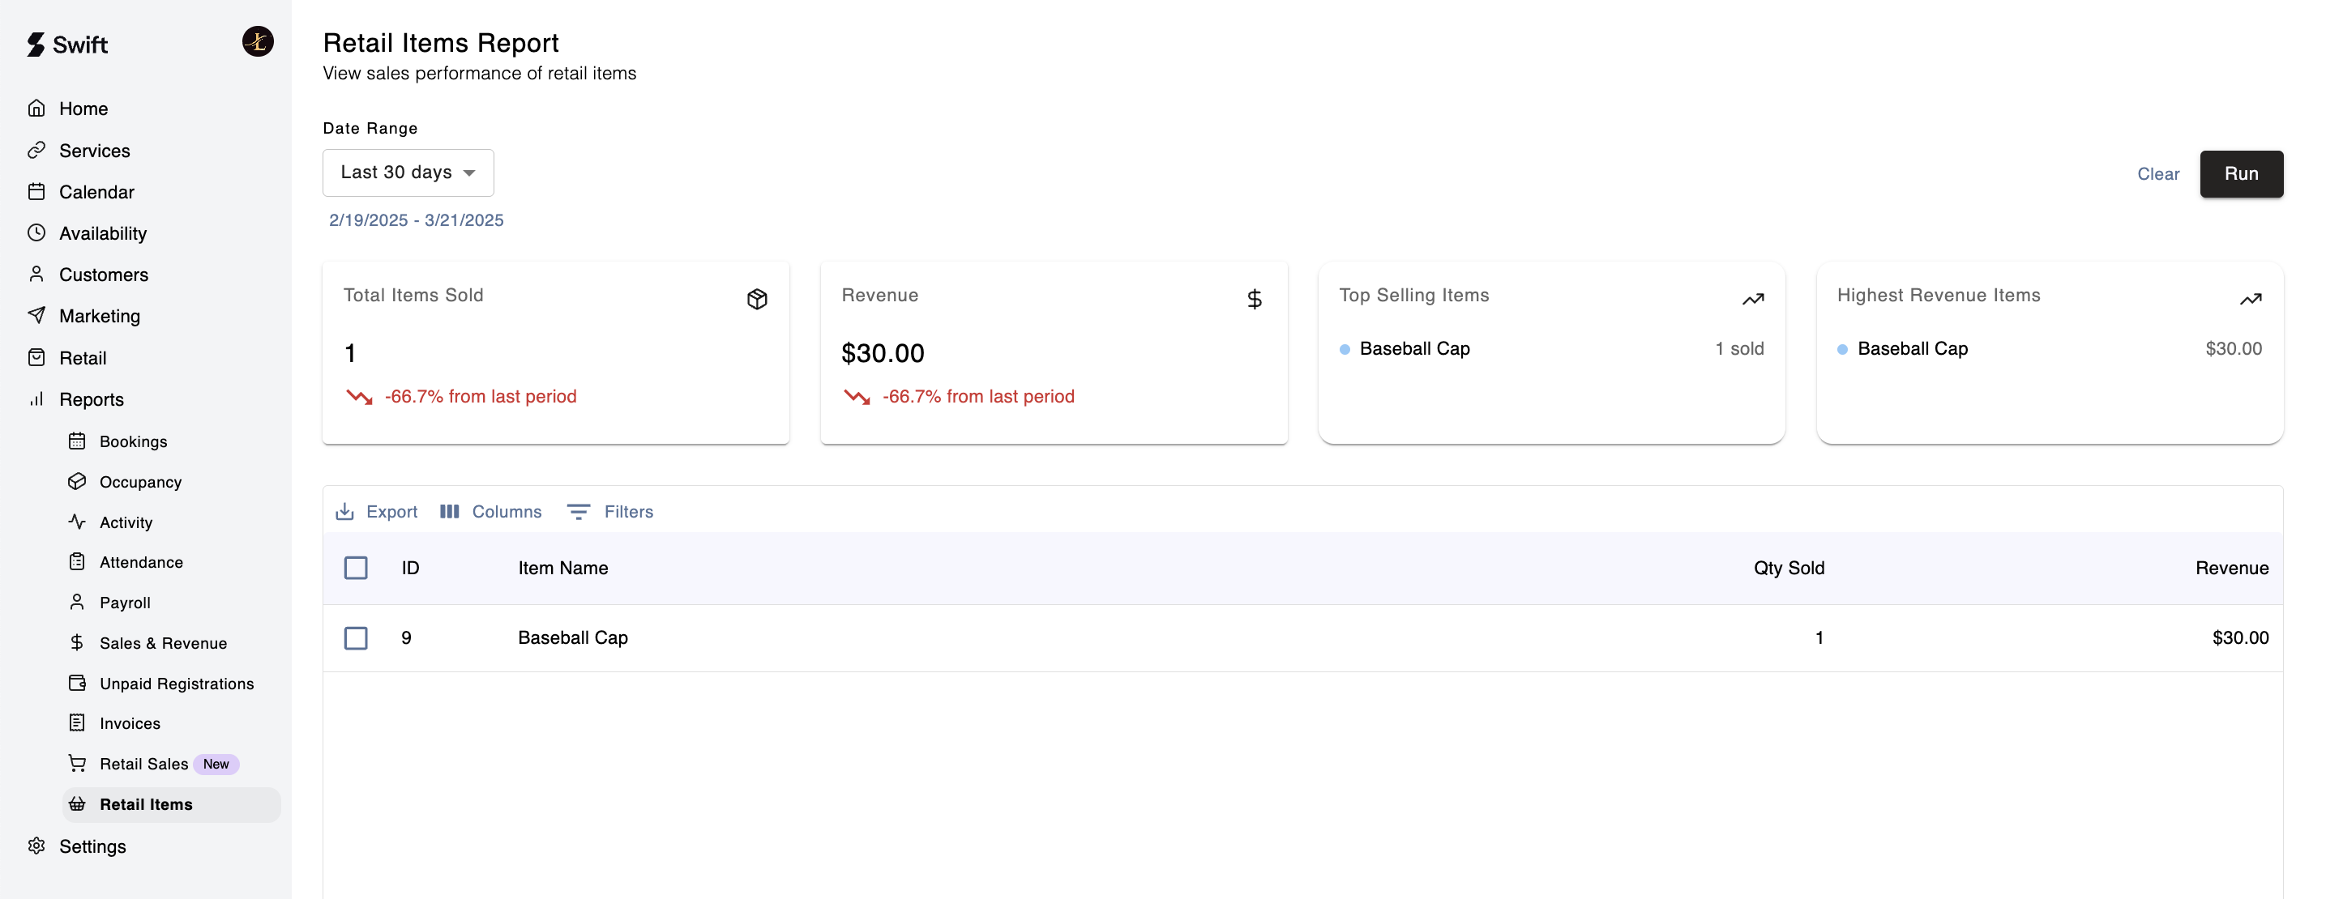Viewport: 2326px width, 899px height.
Task: Click the Retail Sales cart icon
Action: (78, 764)
